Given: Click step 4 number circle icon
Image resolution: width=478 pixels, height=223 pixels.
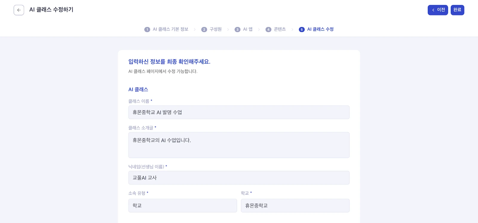Looking at the screenshot, I should [x=268, y=30].
